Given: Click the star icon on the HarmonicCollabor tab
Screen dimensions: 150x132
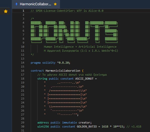Looking at the screenshot, I should click(x=55, y=4).
